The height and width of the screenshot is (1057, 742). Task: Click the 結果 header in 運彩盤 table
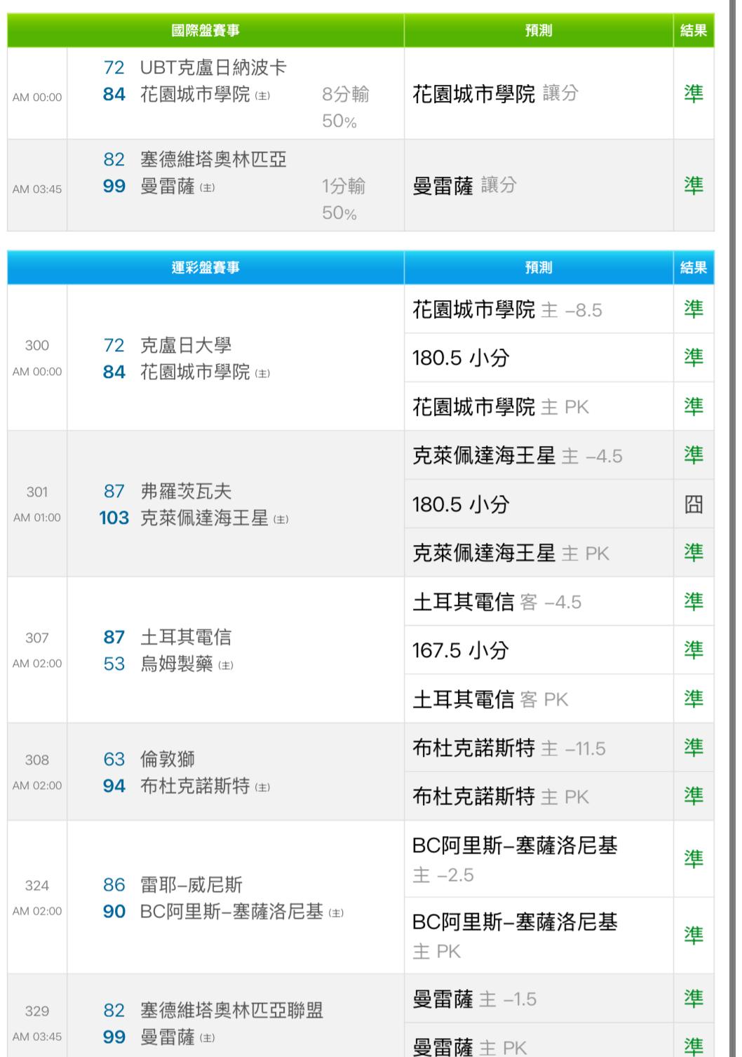[693, 268]
